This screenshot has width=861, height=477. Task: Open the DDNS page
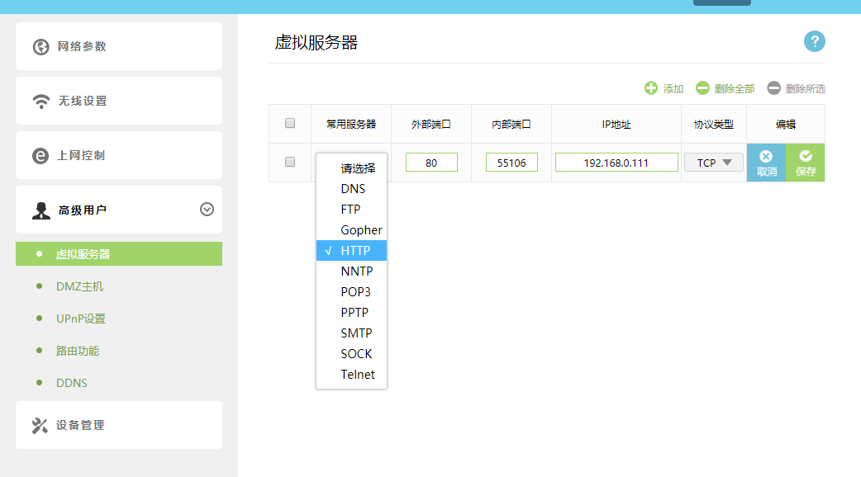71,383
